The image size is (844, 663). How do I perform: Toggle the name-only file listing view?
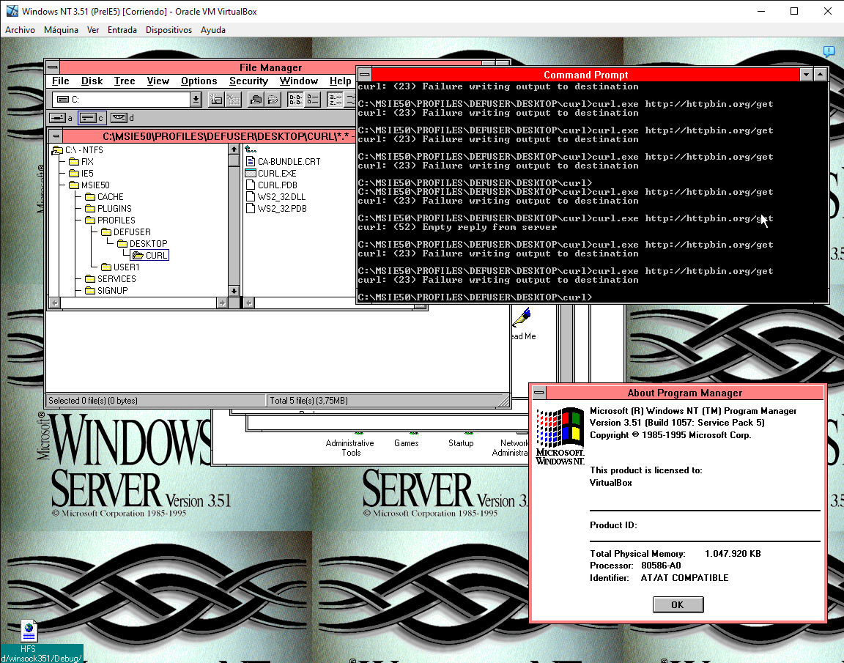click(x=295, y=100)
